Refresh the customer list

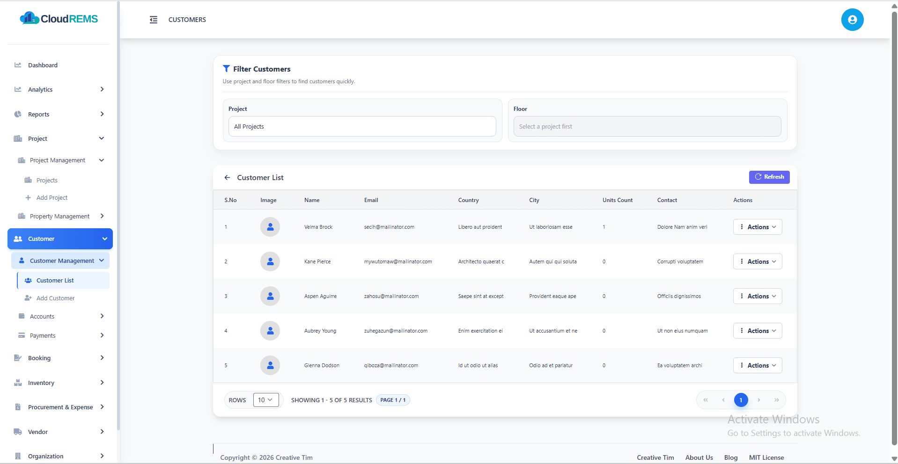tap(769, 177)
